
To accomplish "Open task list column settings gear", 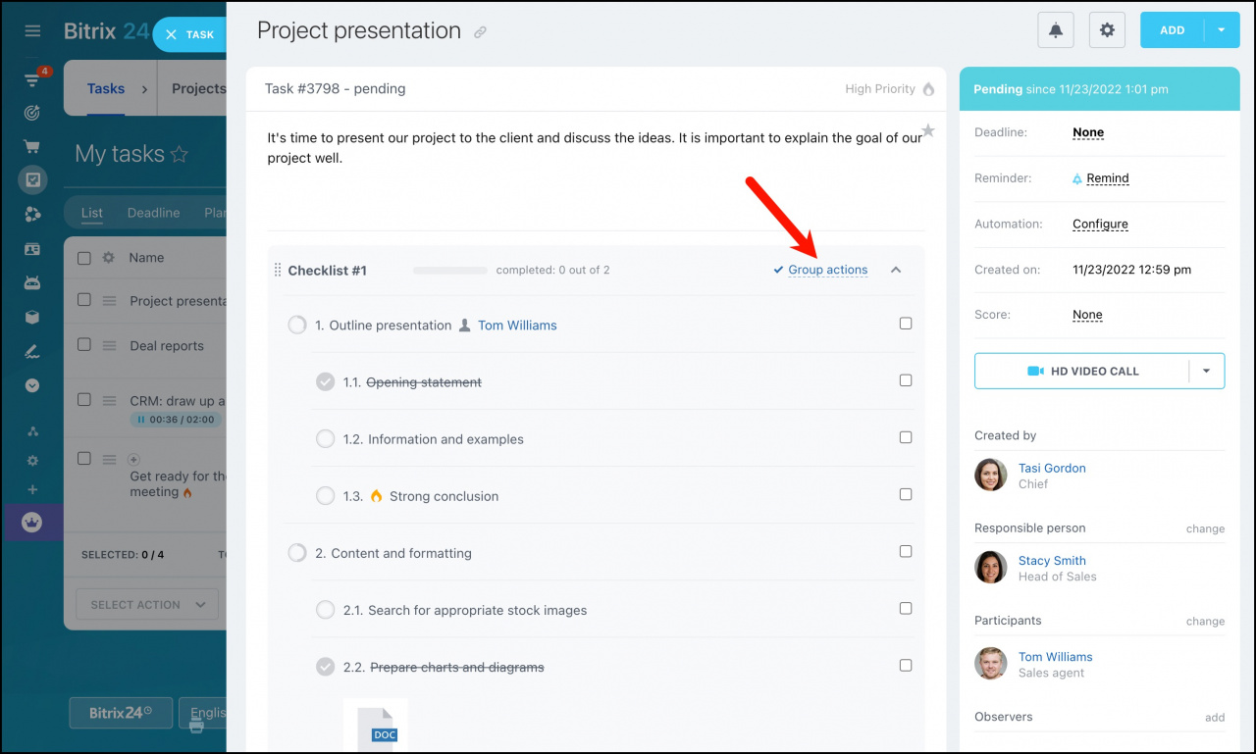I will click(109, 258).
